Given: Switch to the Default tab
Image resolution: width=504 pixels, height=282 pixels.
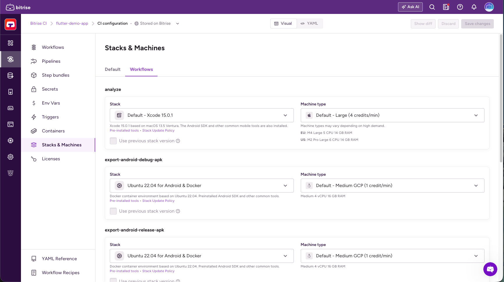Looking at the screenshot, I should [113, 69].
